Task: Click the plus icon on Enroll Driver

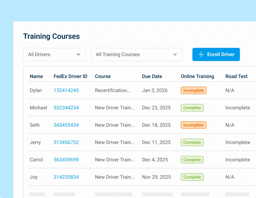Action: (201, 54)
